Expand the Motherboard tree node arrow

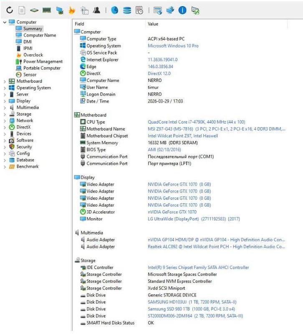tap(5, 81)
